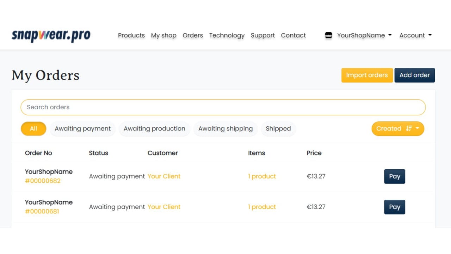This screenshot has width=451, height=254.
Task: Filter by Awaiting production
Action: pos(154,129)
